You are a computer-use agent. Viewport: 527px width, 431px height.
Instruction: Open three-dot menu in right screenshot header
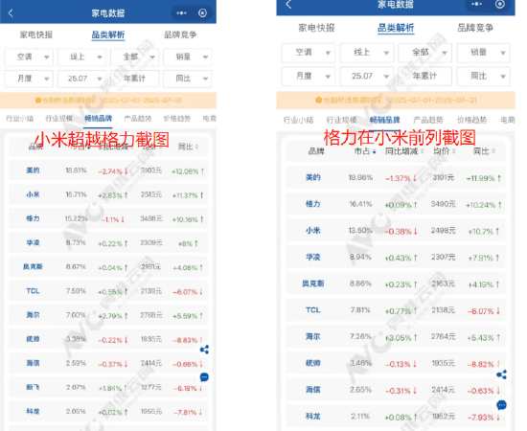pos(476,4)
